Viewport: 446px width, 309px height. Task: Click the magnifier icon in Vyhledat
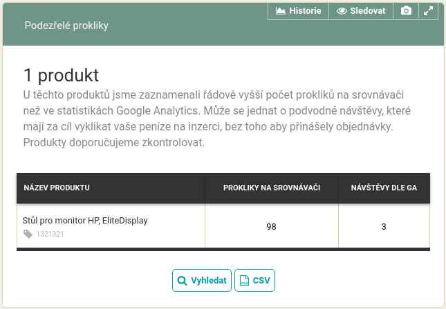[x=182, y=281]
